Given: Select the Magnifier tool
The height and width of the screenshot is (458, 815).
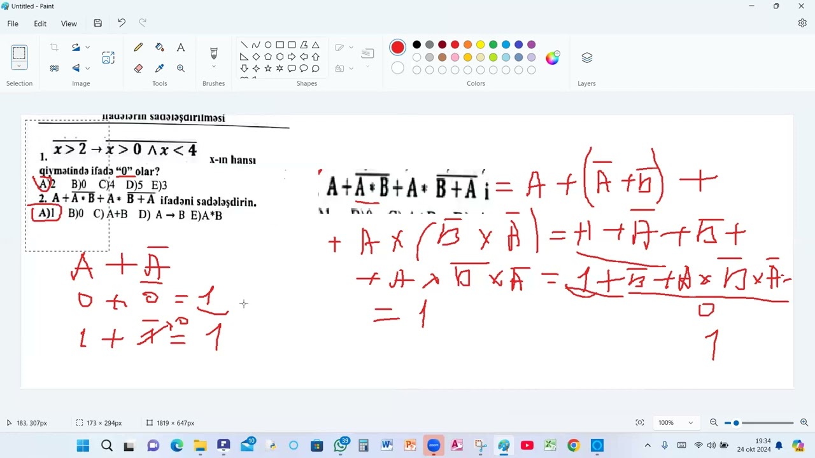Looking at the screenshot, I should pos(181,68).
